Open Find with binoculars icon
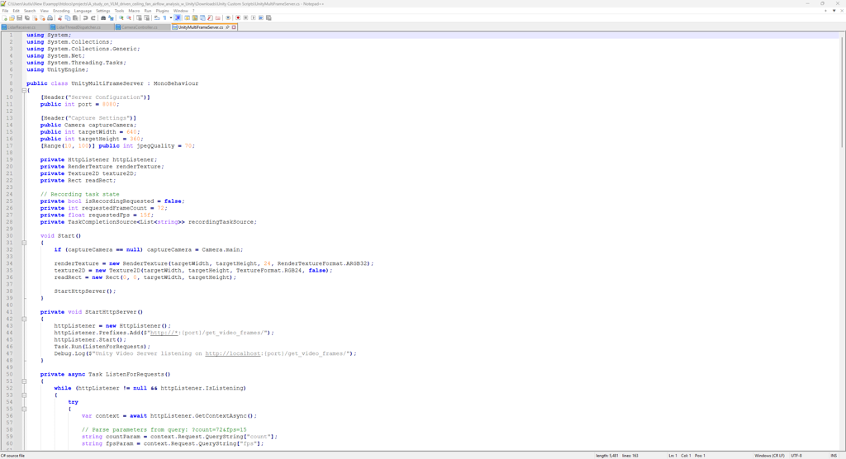This screenshot has height=459, width=846. pos(103,18)
